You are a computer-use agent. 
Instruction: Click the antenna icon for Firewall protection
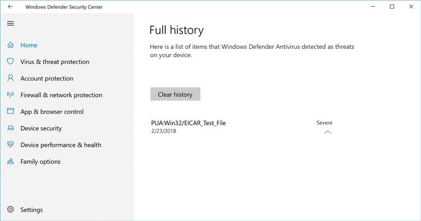[x=11, y=95]
